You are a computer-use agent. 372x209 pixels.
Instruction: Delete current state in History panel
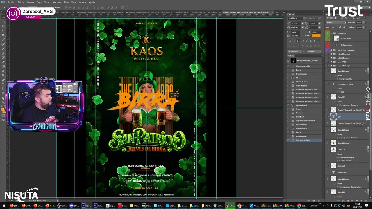click(319, 201)
